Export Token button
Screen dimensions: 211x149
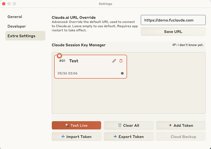tap(129, 137)
